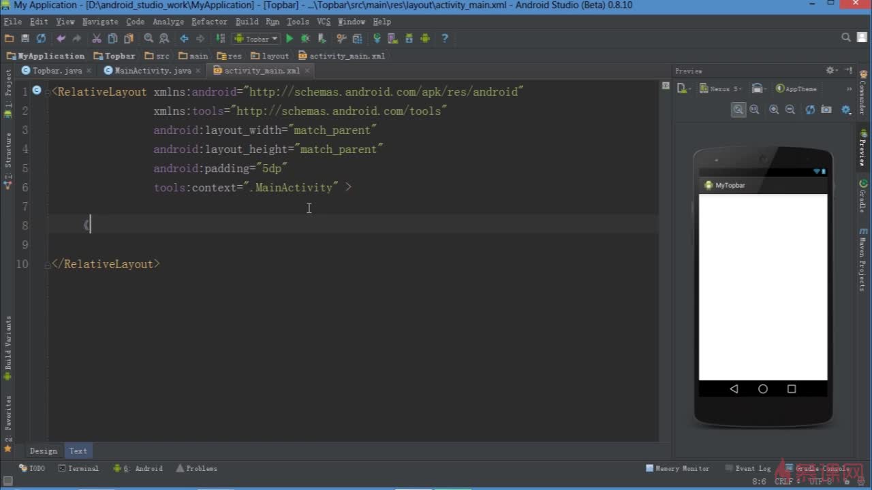Click the Undo arrow icon

61,38
